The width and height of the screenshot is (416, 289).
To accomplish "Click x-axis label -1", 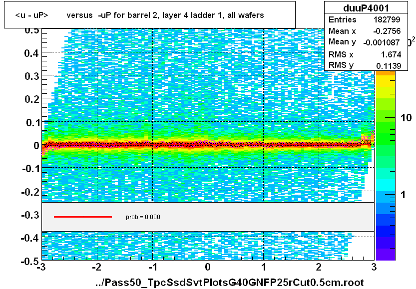I will click(152, 267).
